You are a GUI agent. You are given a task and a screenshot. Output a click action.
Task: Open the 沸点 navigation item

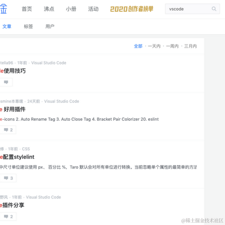(49, 9)
